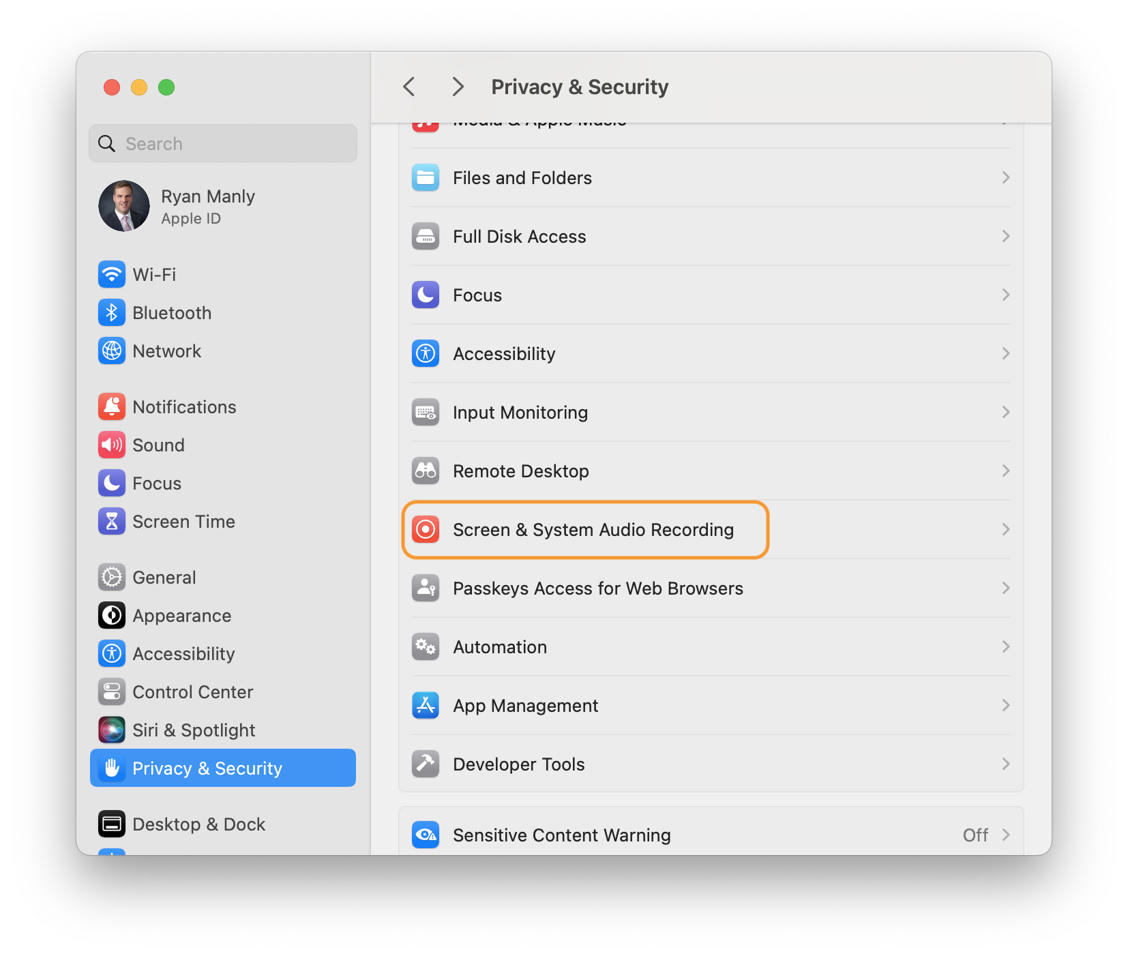Click "App Management" text
The width and height of the screenshot is (1128, 956).
click(526, 706)
